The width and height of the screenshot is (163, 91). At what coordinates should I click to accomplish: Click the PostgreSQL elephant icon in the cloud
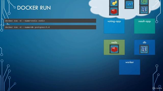[144, 10]
